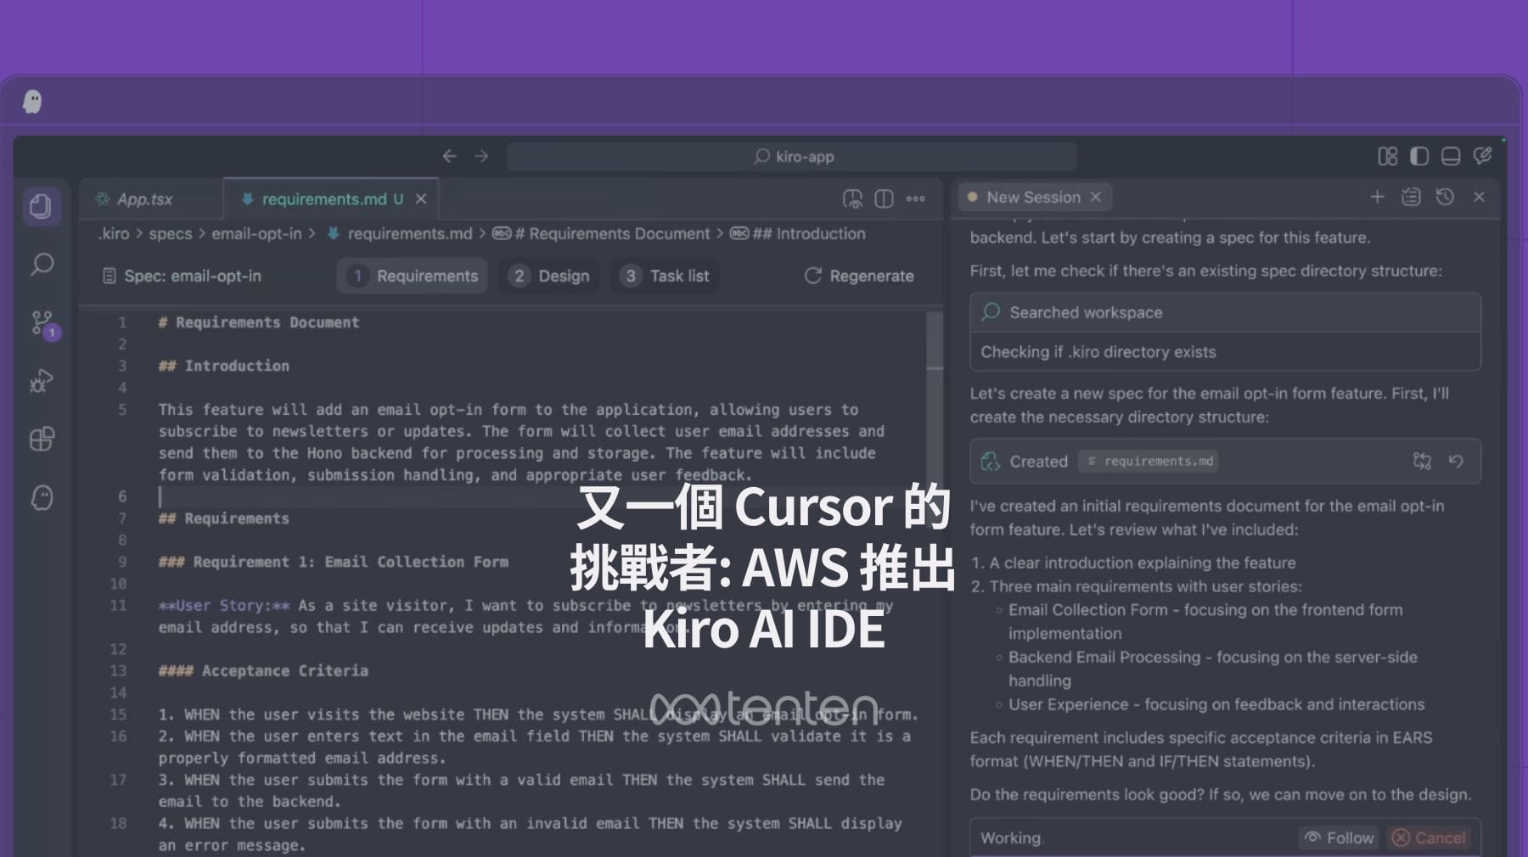
Task: Open the preview icon in editor toolbar
Action: point(852,199)
